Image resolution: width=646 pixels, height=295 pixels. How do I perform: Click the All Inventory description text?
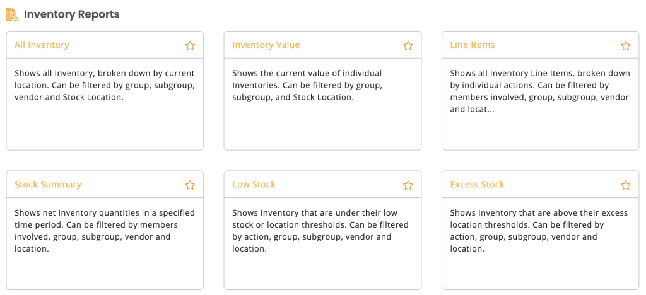click(x=105, y=86)
